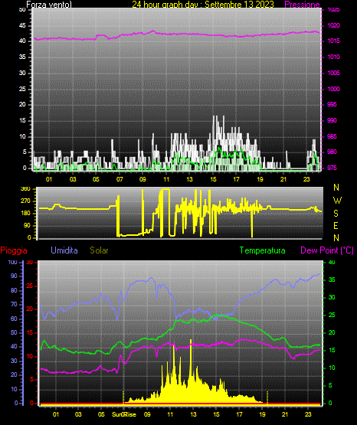Click the '1020' pressure axis value

point(333,25)
